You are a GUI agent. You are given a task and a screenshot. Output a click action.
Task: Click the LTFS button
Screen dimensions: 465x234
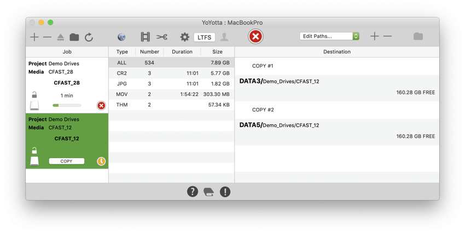coord(205,37)
